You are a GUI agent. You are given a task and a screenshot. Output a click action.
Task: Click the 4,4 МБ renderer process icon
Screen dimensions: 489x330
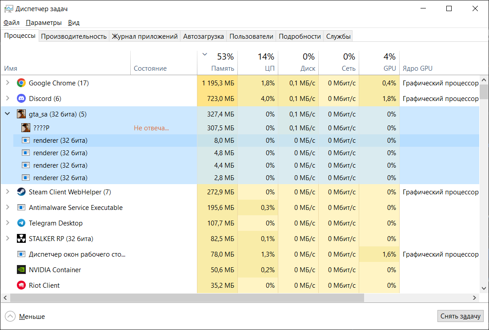click(26, 165)
